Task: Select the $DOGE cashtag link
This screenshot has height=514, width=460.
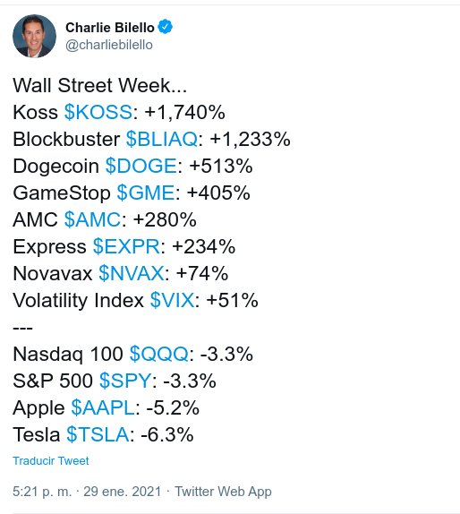Action: tap(141, 166)
